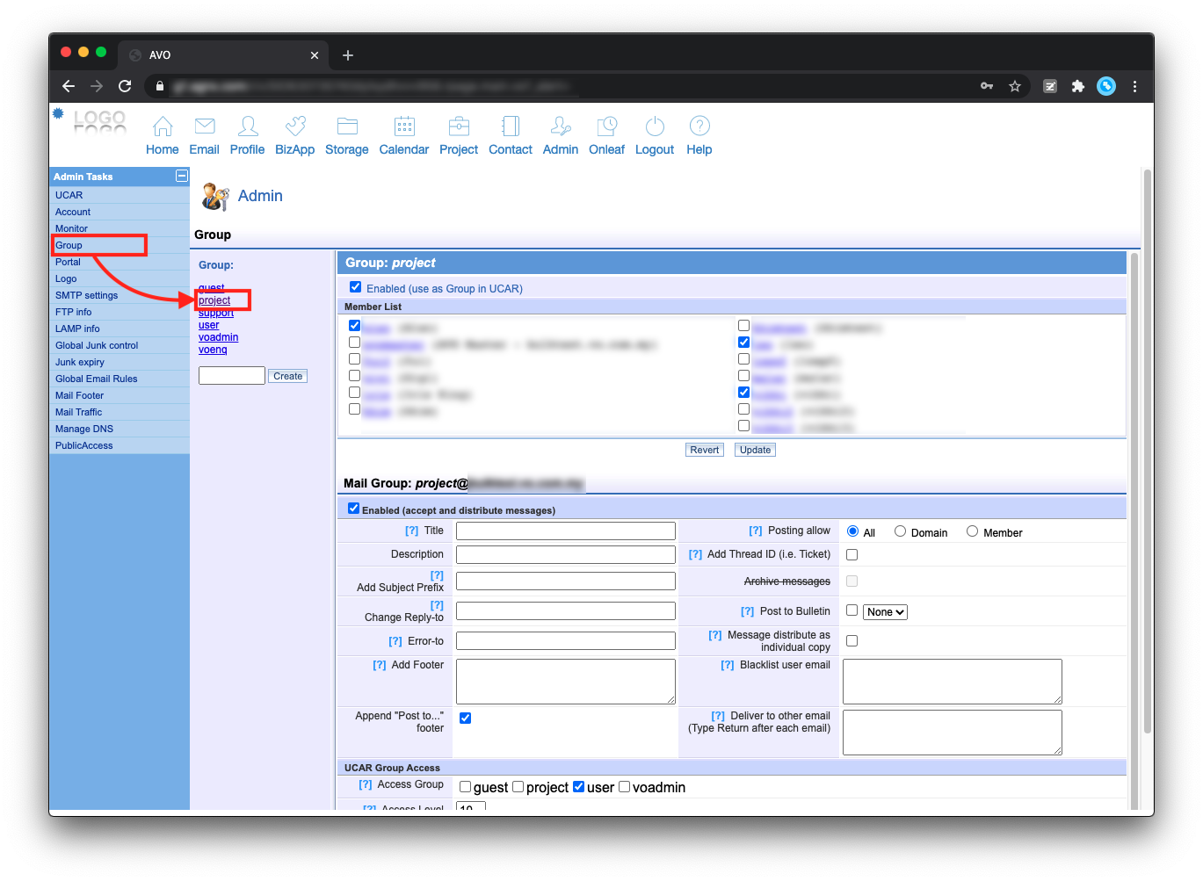
Task: Open Manage DNS admin task
Action: click(83, 429)
